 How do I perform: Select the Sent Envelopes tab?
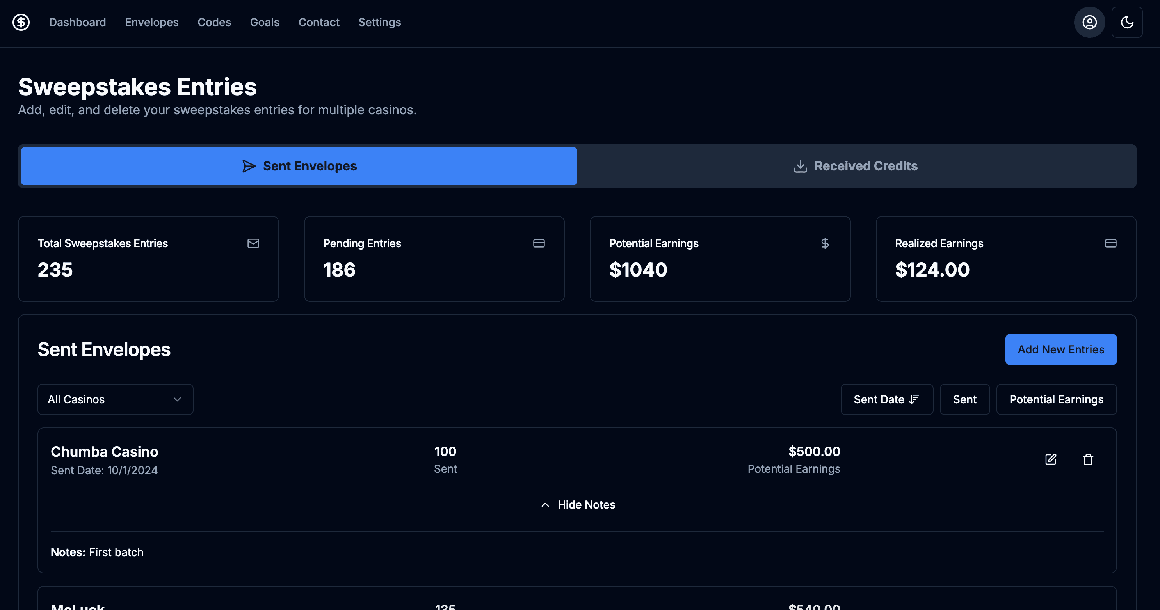click(x=299, y=166)
